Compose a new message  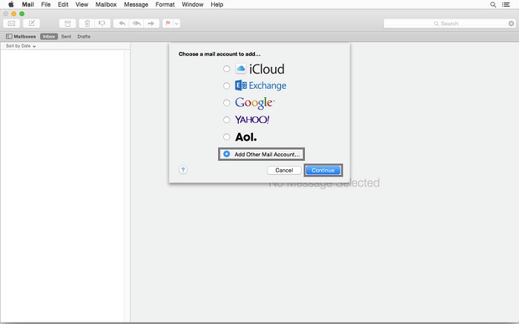tap(31, 24)
